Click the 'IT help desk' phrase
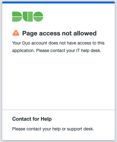Viewport: 117px width, 142px height. tap(89, 50)
